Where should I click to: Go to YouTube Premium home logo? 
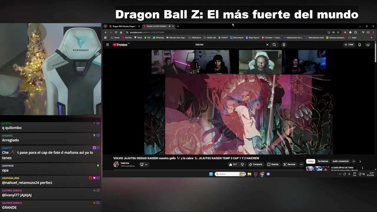120,45
